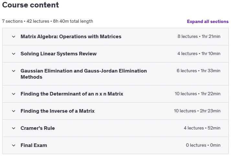Expand Finding the Inverse chevron
Image resolution: width=231 pixels, height=157 pixels.
coord(14,111)
